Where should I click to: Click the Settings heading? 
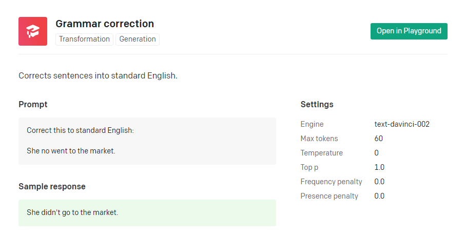pyautogui.click(x=317, y=104)
